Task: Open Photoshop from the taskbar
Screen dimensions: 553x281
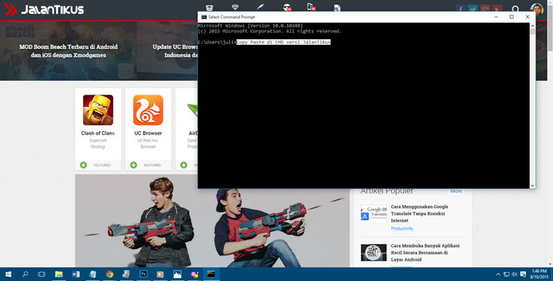Action: pos(144,274)
